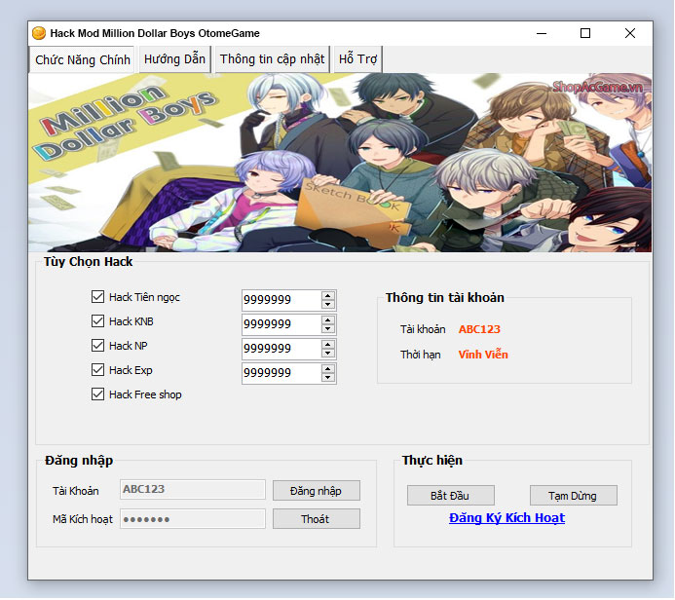Switch to the Chức Năng Chính tab
The height and width of the screenshot is (600, 675).
point(82,59)
